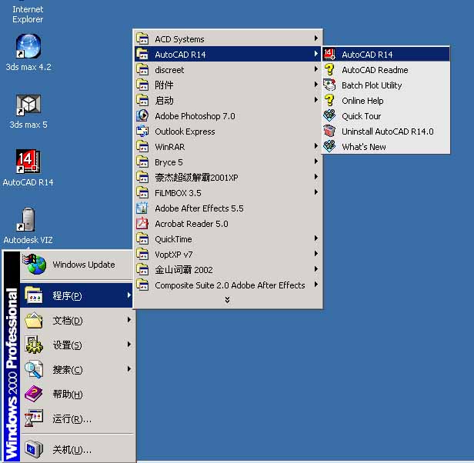Viewport: 474px width, 463px height.
Task: Open 运行(R)... Run dialog text entry
Action: pos(72,419)
